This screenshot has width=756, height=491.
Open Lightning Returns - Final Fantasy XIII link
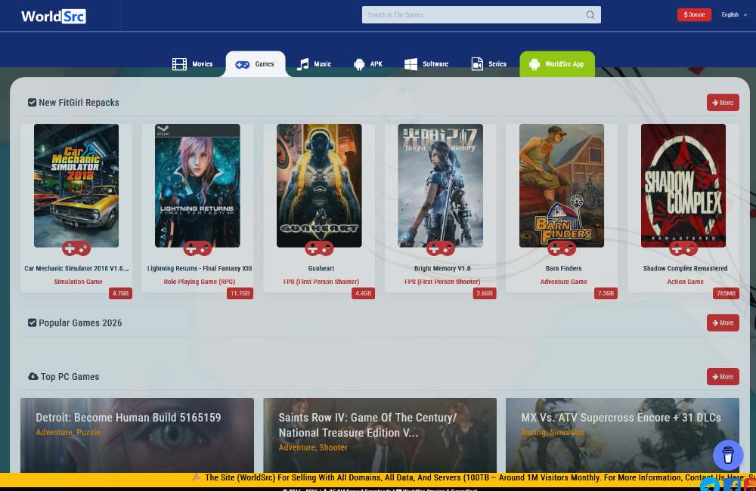[200, 268]
